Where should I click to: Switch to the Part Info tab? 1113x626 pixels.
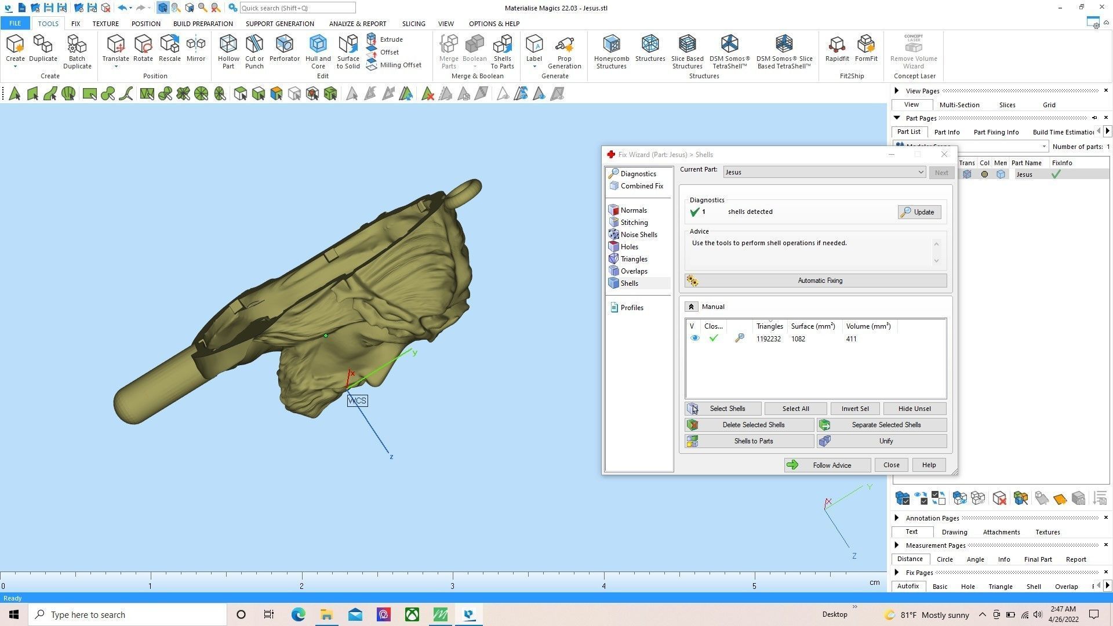[x=947, y=132]
